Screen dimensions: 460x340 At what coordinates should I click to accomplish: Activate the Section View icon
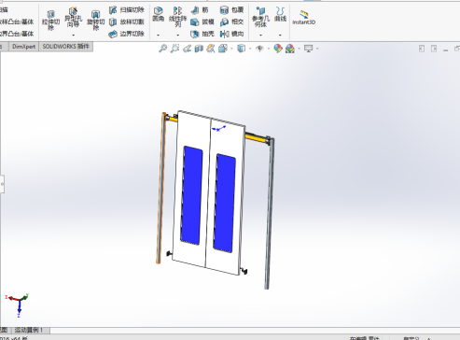[199, 49]
